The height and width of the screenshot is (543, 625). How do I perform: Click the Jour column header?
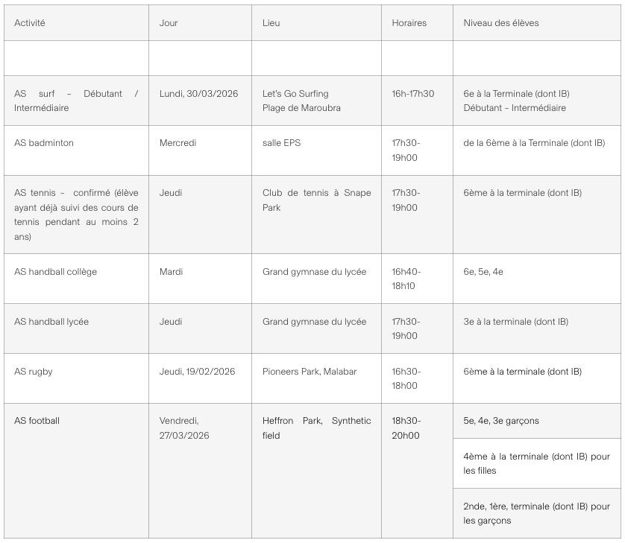click(200, 22)
